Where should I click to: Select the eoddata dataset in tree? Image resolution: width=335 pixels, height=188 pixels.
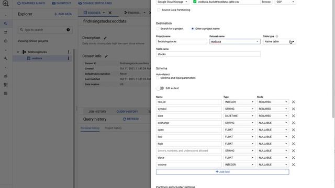37,58
